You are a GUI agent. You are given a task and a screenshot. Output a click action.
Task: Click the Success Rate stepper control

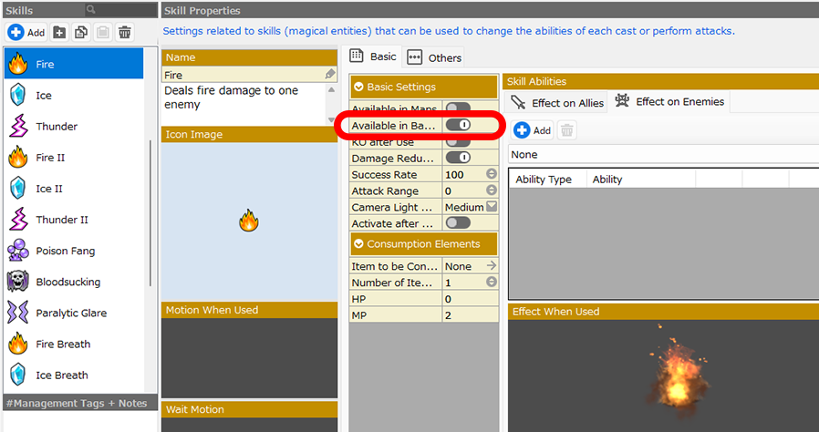491,174
